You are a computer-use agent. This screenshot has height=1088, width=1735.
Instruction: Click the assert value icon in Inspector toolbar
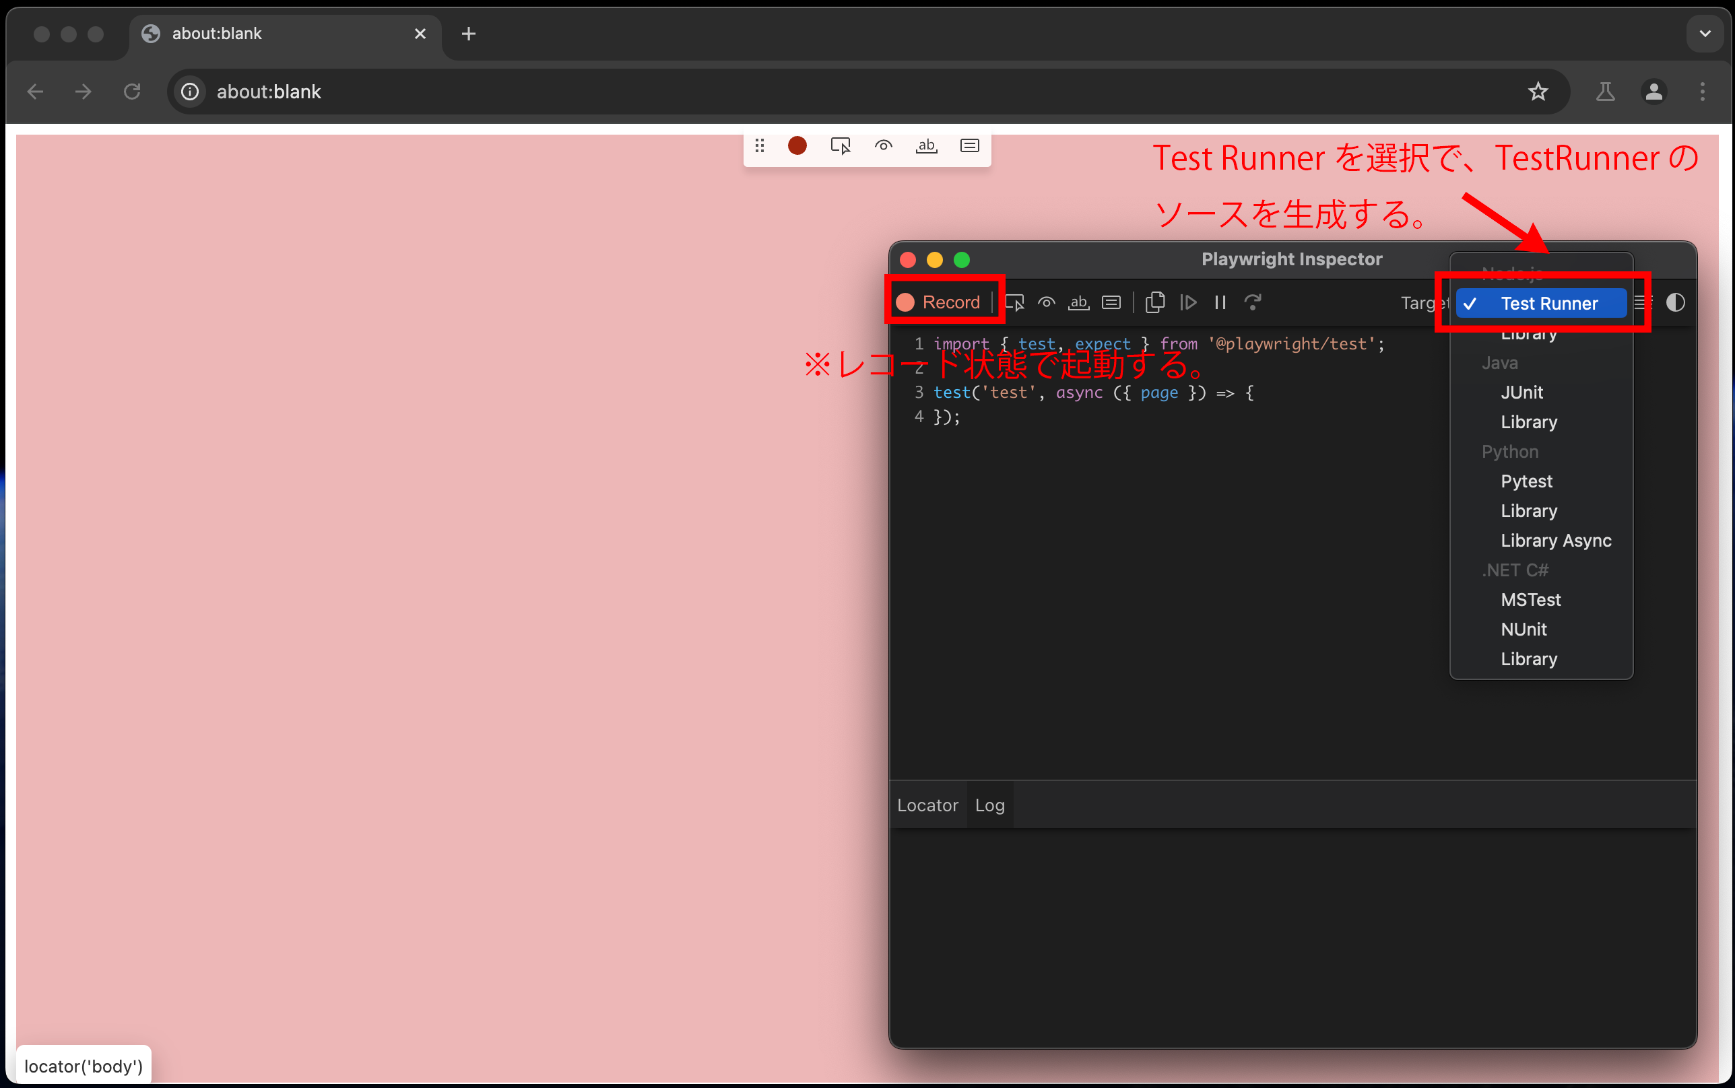(1111, 302)
